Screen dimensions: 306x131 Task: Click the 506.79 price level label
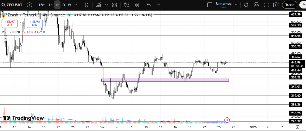click(296, 46)
